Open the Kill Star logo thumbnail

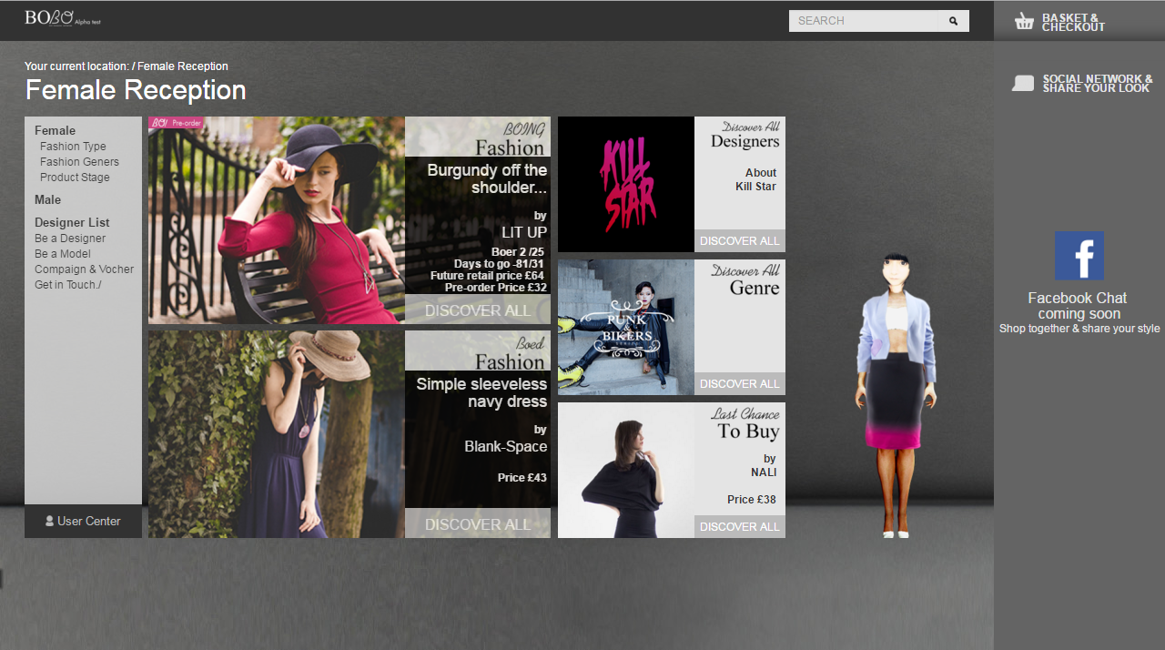point(626,184)
